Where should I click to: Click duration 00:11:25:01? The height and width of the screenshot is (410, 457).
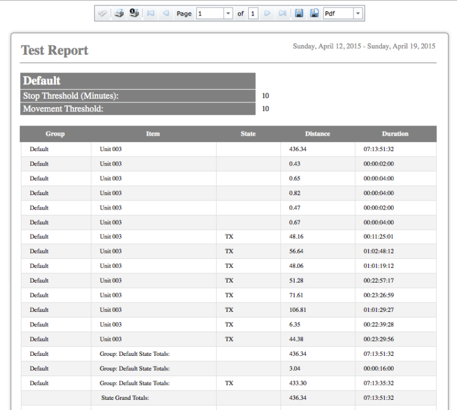click(378, 236)
